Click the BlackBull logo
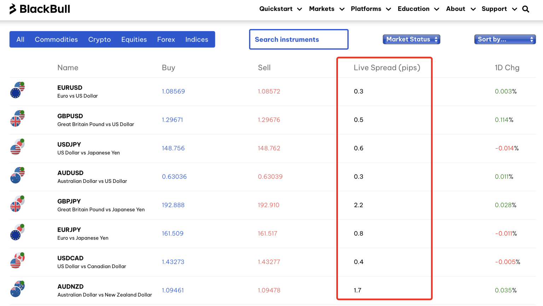The height and width of the screenshot is (306, 543). coord(39,9)
